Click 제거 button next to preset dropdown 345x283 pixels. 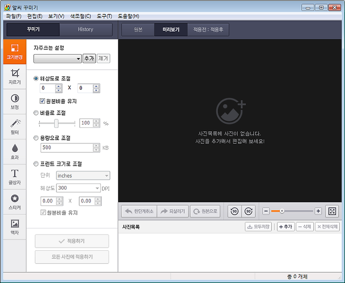click(x=103, y=59)
